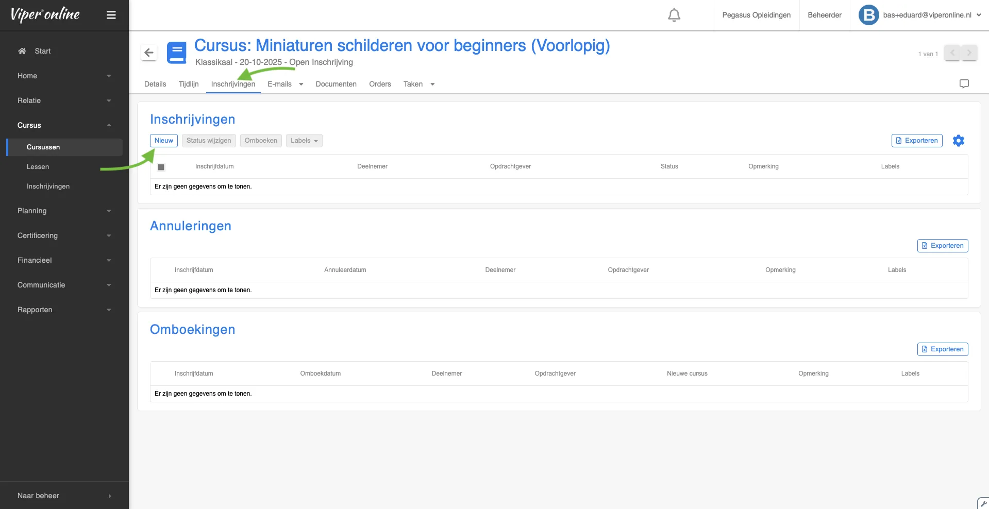This screenshot has height=509, width=989.
Task: Open the notifications bell
Action: pyautogui.click(x=674, y=15)
